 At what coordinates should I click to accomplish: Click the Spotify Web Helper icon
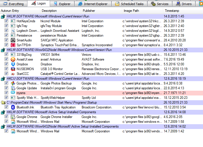[x=13, y=98]
